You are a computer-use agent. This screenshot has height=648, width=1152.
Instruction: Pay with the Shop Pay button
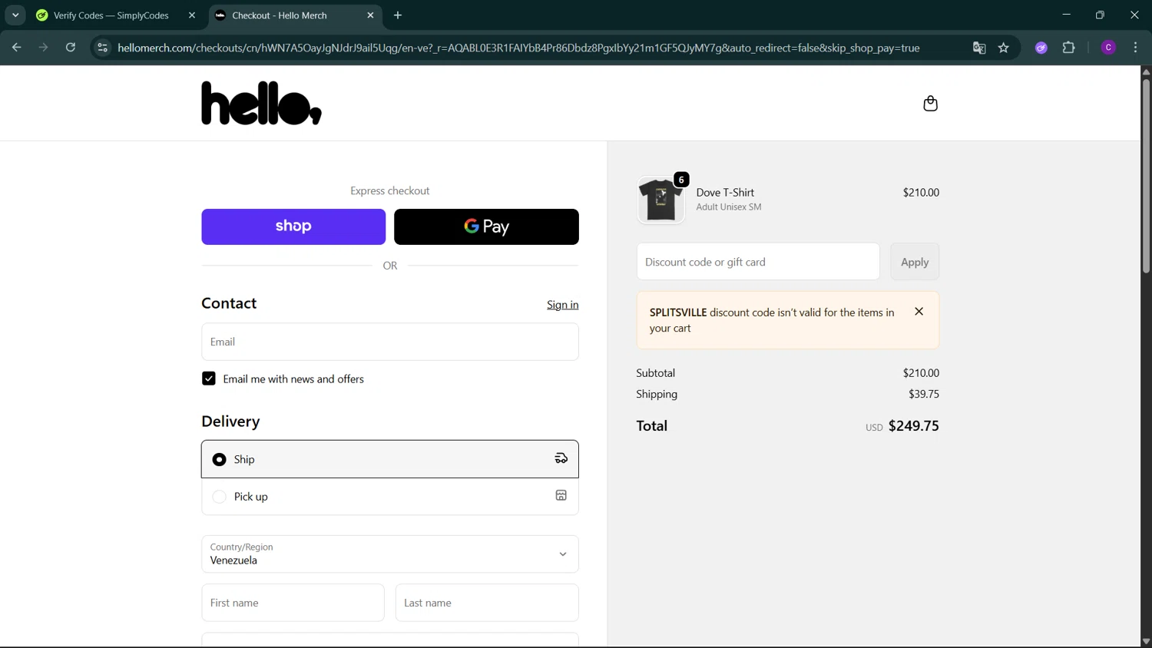(x=293, y=226)
